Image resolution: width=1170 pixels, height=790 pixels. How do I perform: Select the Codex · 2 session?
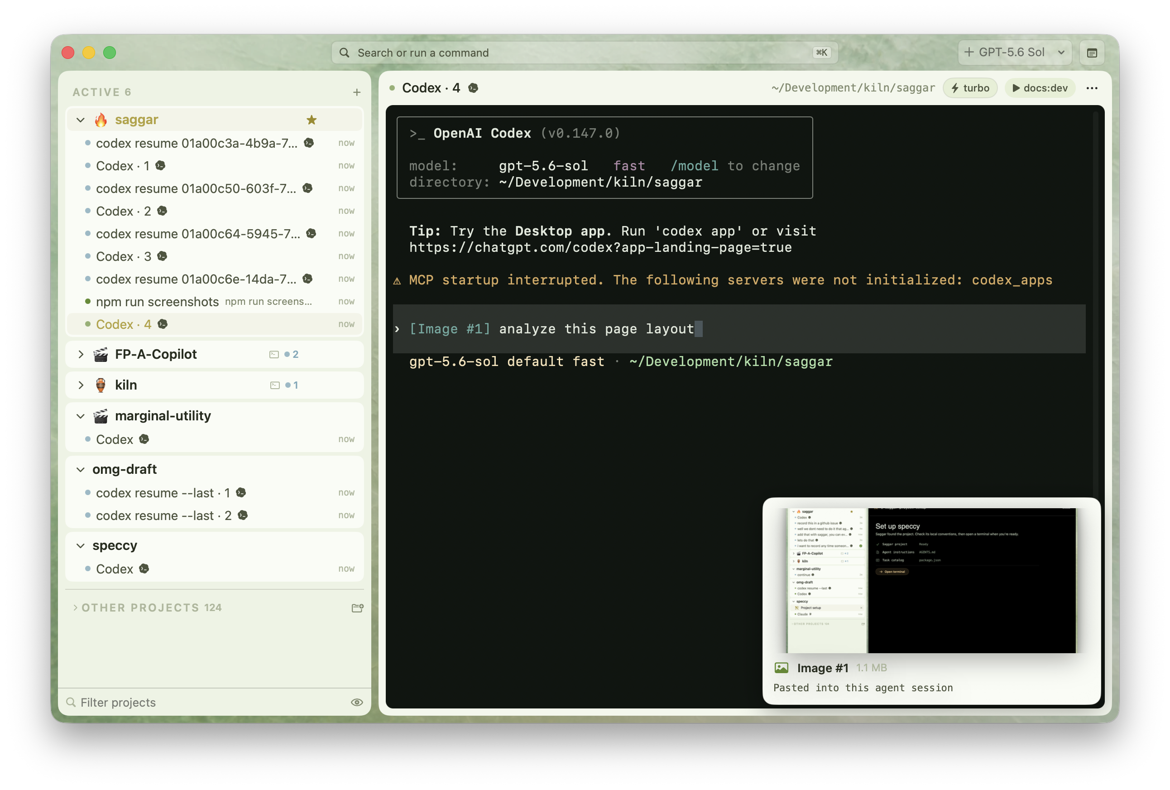point(214,211)
